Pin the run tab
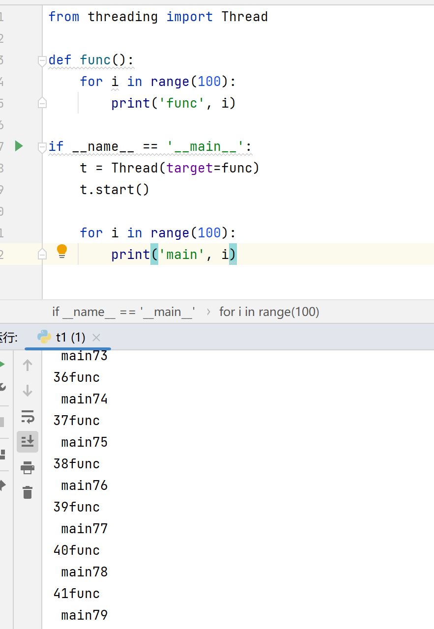This screenshot has width=434, height=629. (x=2, y=485)
